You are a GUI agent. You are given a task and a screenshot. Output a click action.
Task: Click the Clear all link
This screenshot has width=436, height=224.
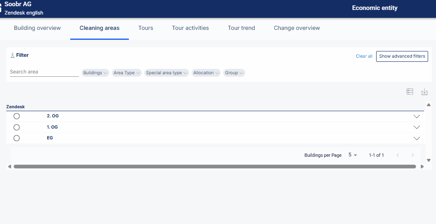pos(364,56)
